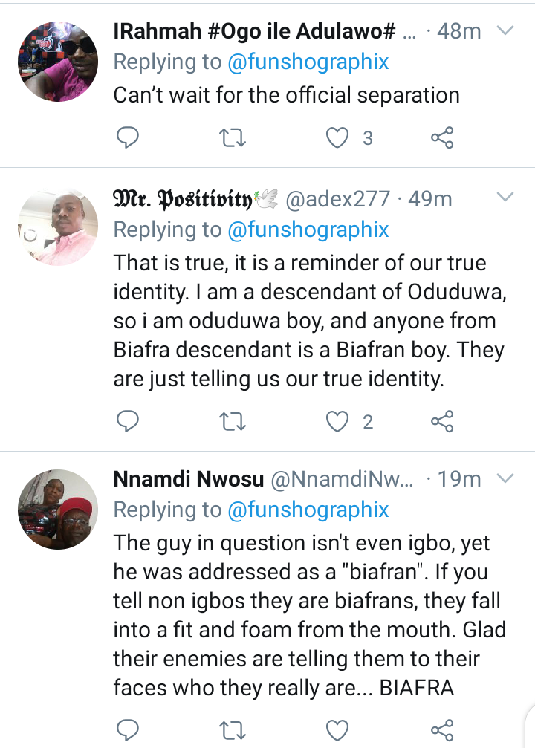The height and width of the screenshot is (748, 535).
Task: Open @funshographix link in IRahmah's reply
Action: coord(308,62)
